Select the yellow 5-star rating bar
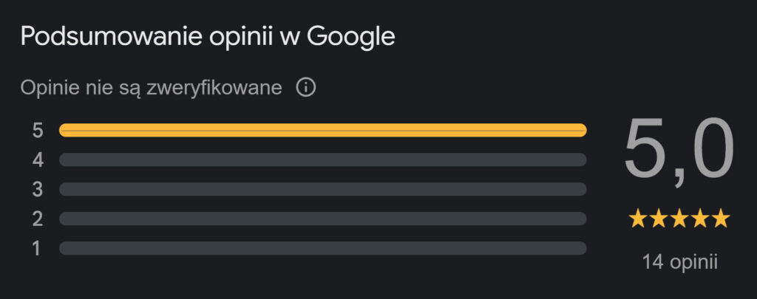Image resolution: width=757 pixels, height=299 pixels. (322, 131)
